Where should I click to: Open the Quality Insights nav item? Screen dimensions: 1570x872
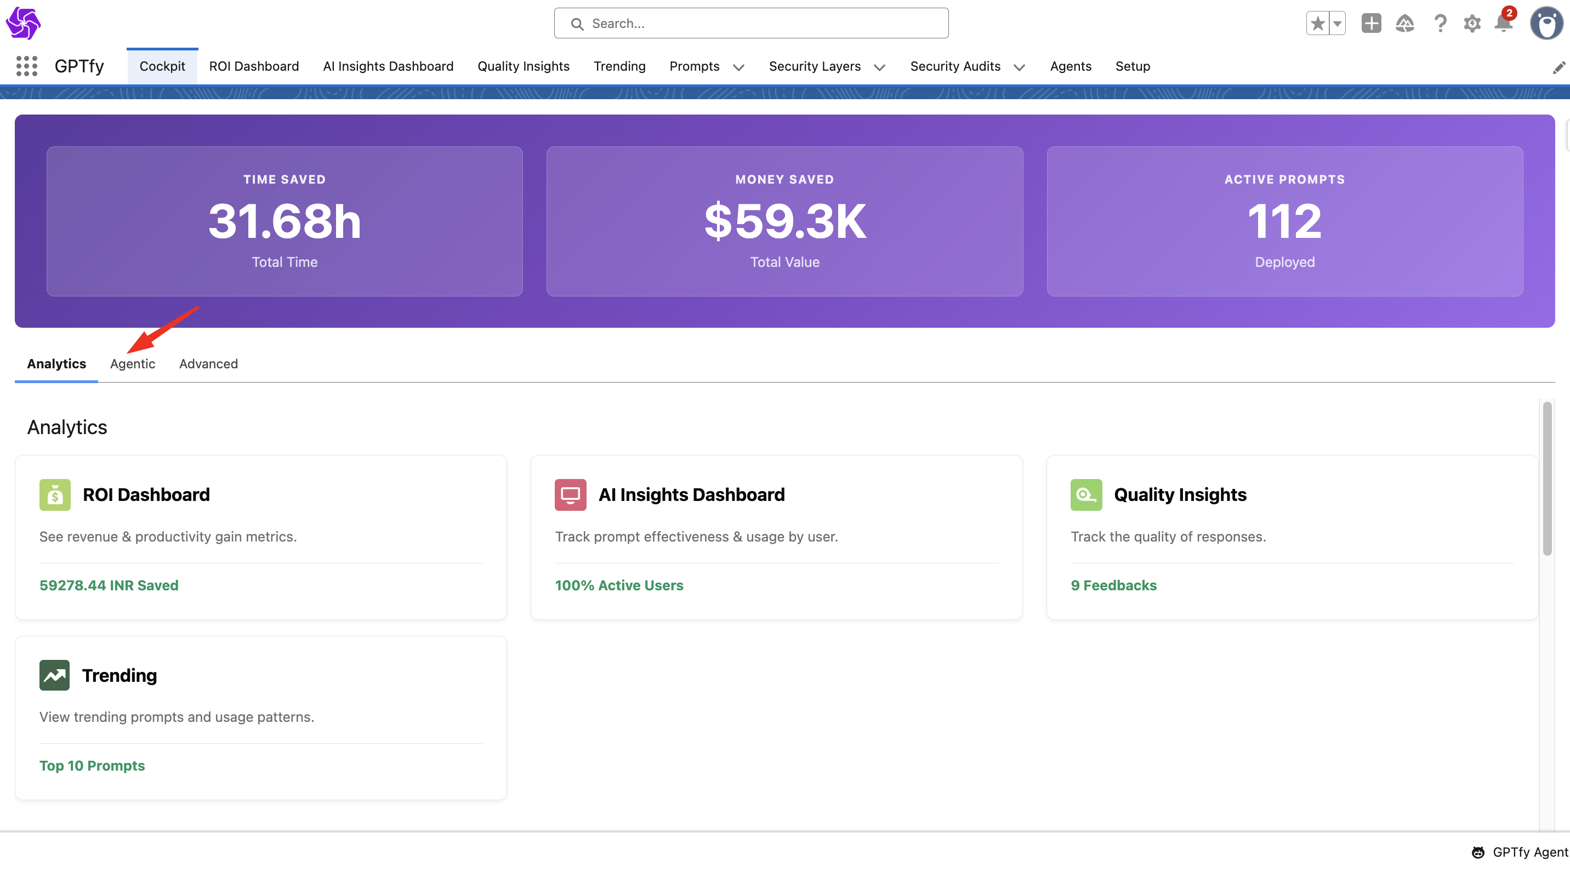(x=523, y=66)
